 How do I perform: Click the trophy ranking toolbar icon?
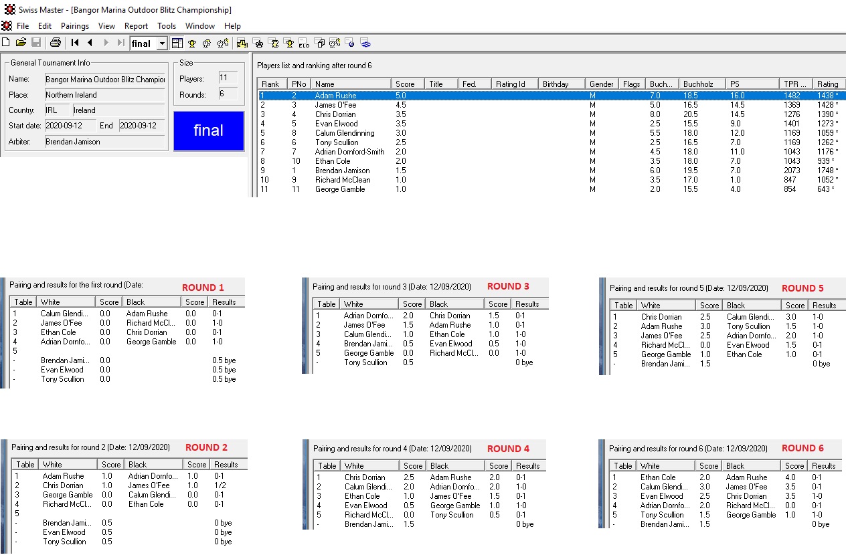click(x=192, y=43)
